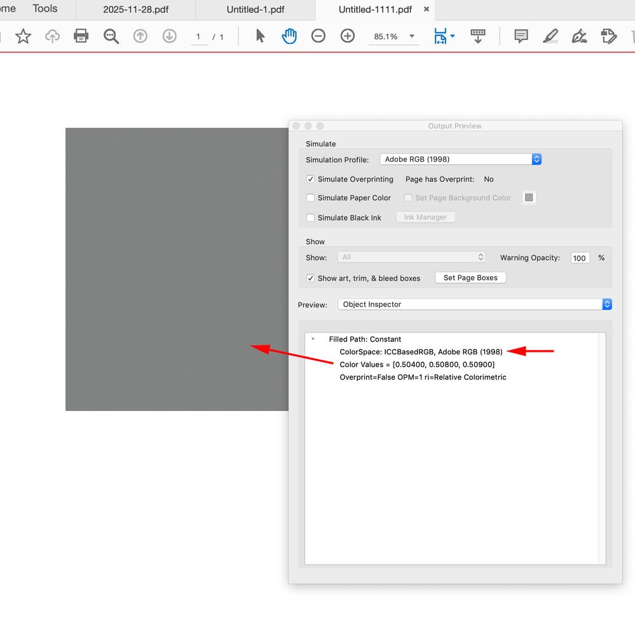Add current file to starred favorites
This screenshot has width=635, height=619.
23,36
